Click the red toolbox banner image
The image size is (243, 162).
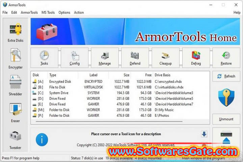click(x=47, y=32)
